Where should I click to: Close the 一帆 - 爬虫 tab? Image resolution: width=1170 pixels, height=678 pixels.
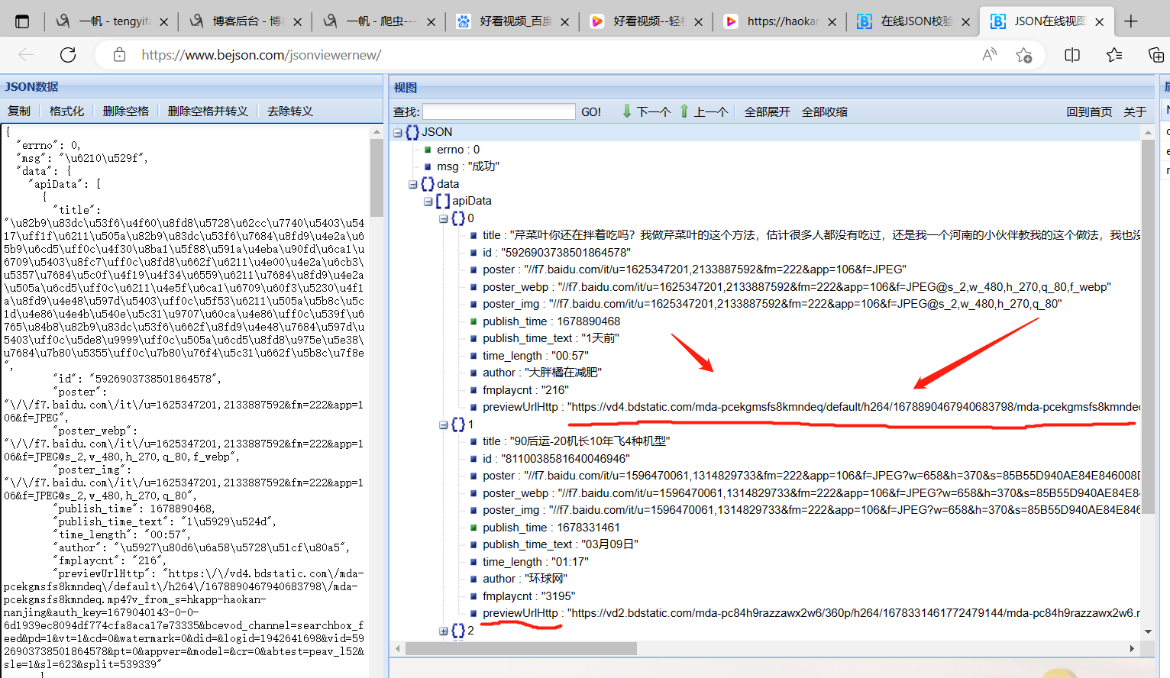(431, 22)
